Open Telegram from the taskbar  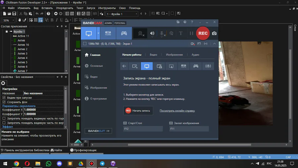pos(102,163)
